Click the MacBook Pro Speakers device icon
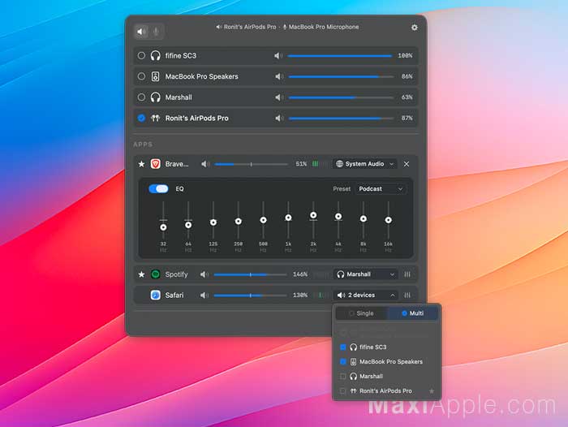The image size is (568, 427). click(156, 76)
